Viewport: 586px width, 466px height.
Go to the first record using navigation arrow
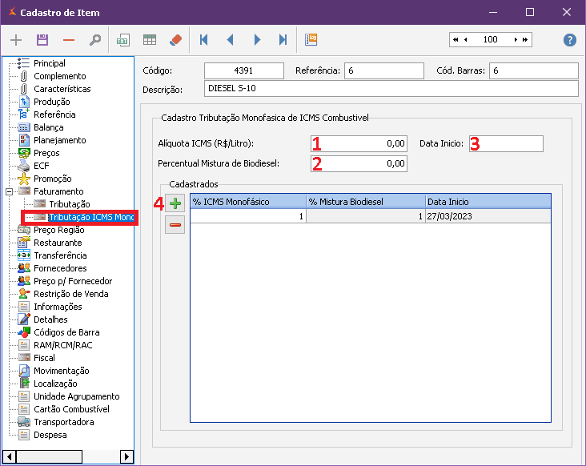tap(204, 40)
